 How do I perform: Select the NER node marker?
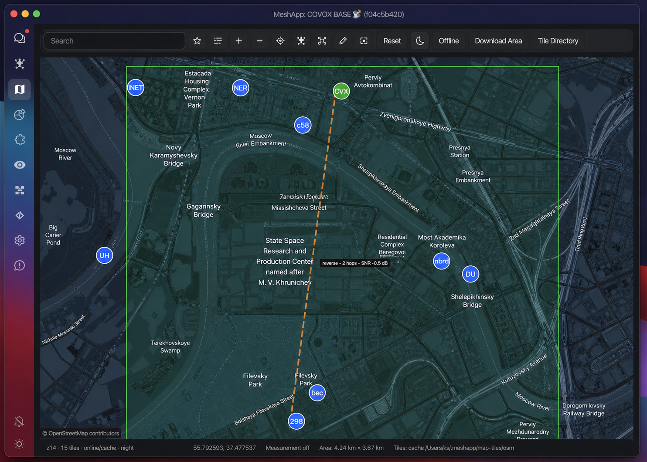[x=241, y=88]
